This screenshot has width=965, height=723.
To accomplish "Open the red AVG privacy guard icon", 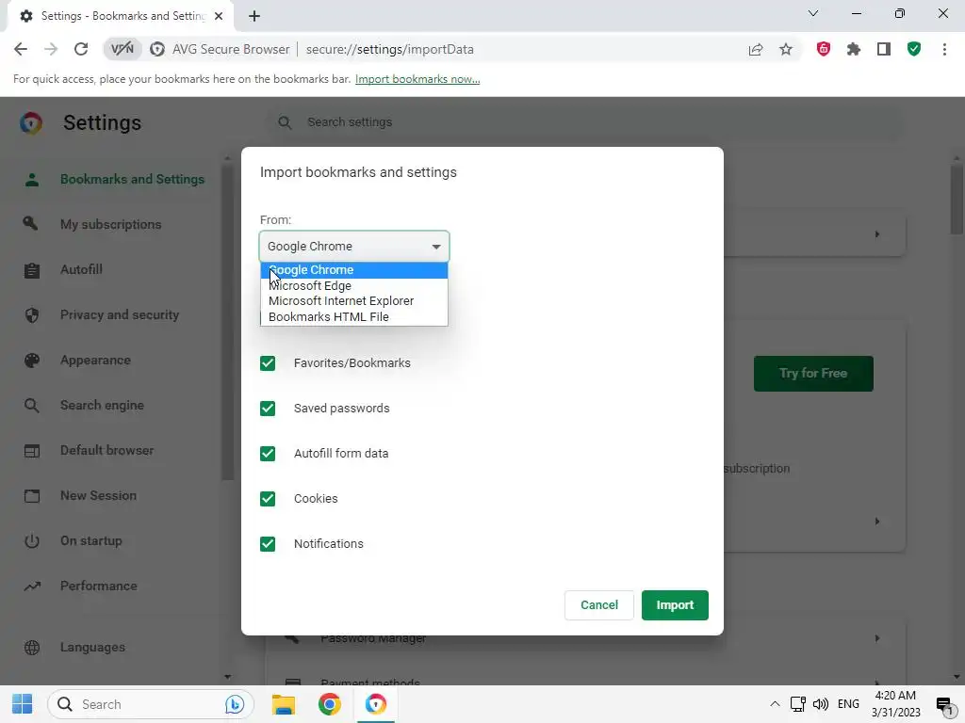I will click(824, 49).
